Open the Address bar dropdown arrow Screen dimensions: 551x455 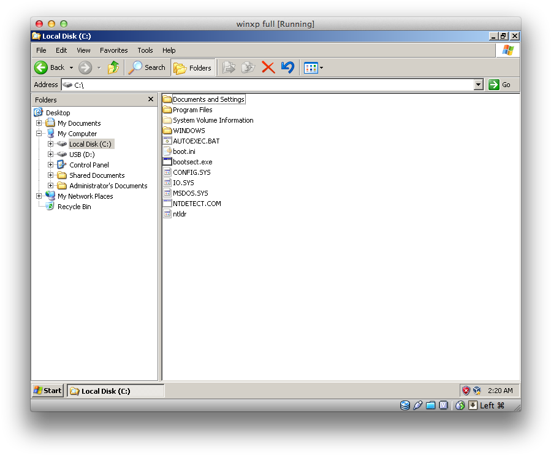tap(477, 84)
